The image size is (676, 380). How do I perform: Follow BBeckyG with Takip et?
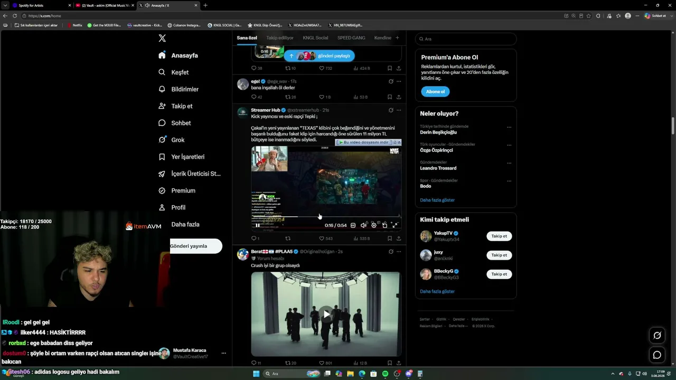[499, 274]
